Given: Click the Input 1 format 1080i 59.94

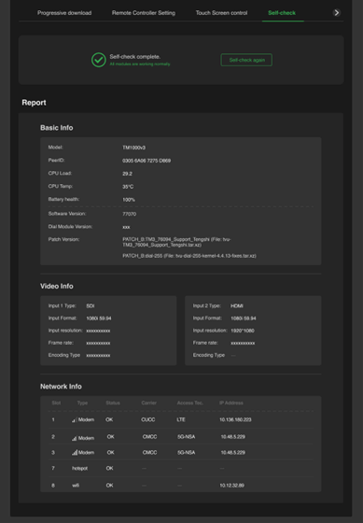Looking at the screenshot, I should tap(99, 318).
